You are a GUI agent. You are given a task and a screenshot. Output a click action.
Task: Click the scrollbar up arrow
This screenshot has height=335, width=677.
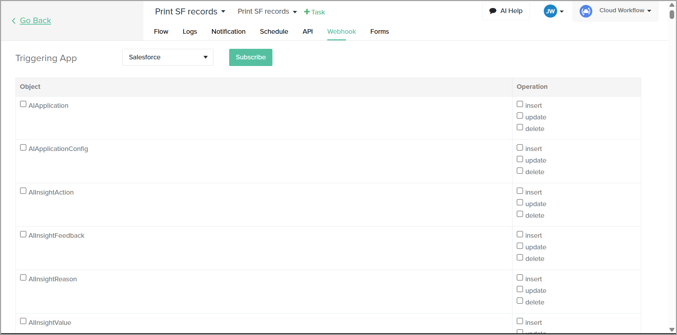(672, 5)
